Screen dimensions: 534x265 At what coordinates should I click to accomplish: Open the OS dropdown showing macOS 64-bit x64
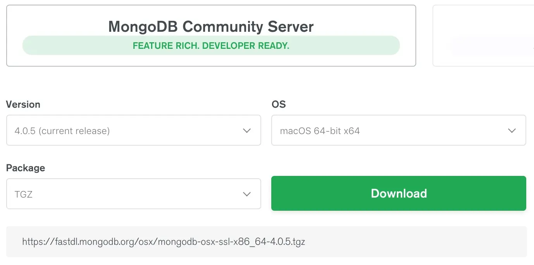click(399, 130)
